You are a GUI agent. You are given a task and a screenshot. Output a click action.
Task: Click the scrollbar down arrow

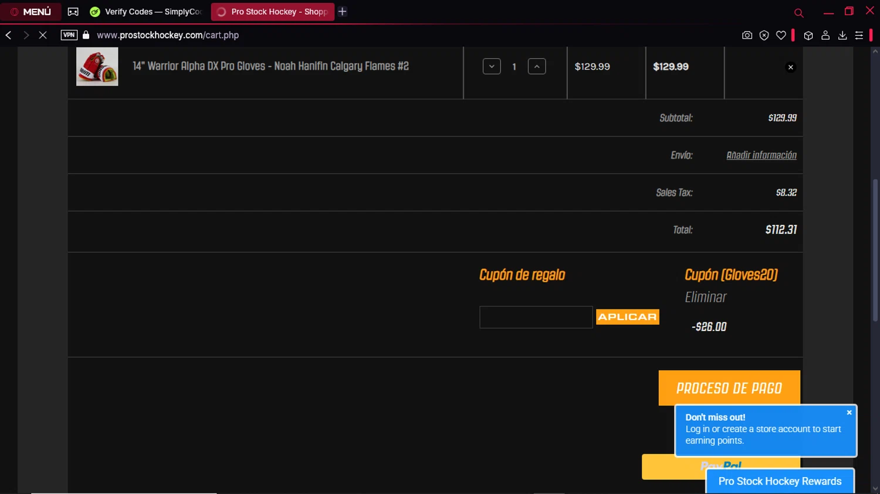(x=875, y=488)
